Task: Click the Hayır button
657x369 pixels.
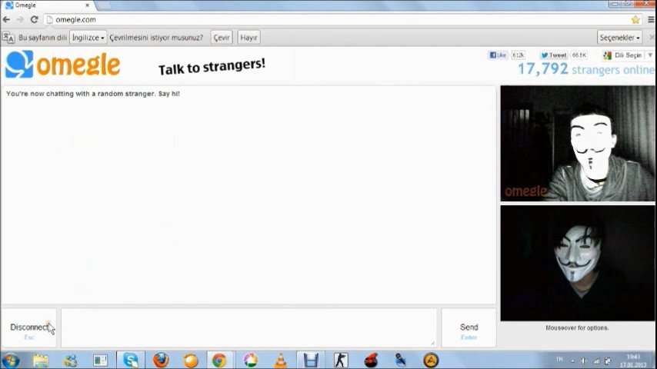Action: coord(248,37)
